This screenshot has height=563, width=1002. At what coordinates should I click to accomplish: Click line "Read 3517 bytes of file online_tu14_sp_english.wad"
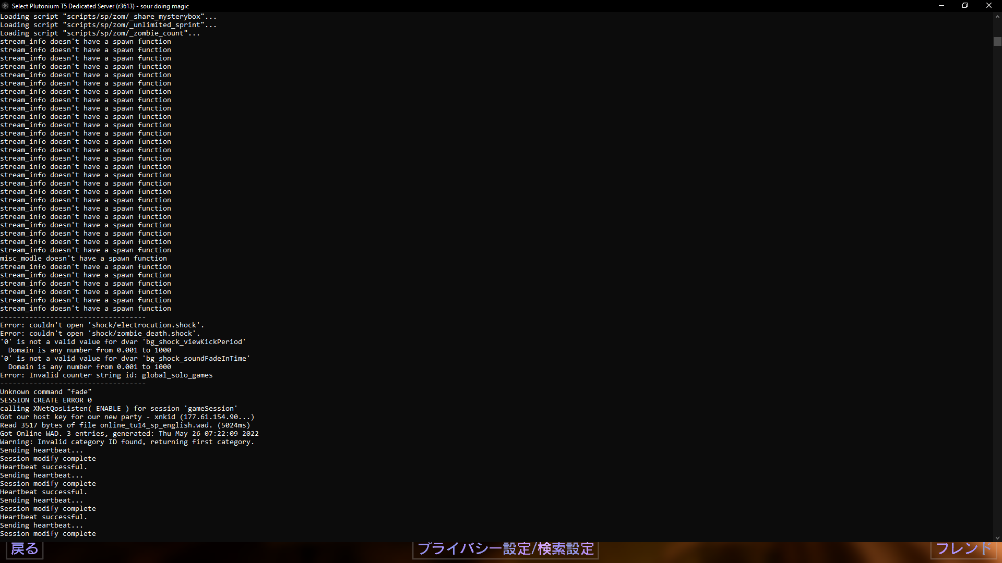click(x=125, y=425)
